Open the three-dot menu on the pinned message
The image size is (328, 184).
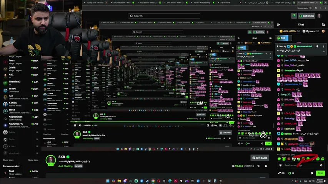(x=323, y=46)
